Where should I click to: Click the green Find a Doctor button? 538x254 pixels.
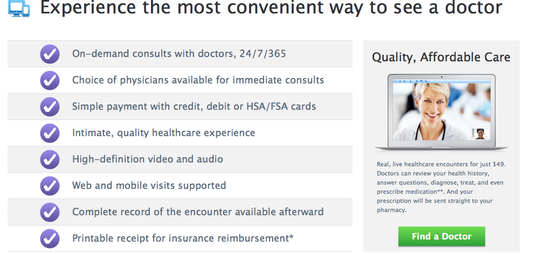(x=442, y=236)
